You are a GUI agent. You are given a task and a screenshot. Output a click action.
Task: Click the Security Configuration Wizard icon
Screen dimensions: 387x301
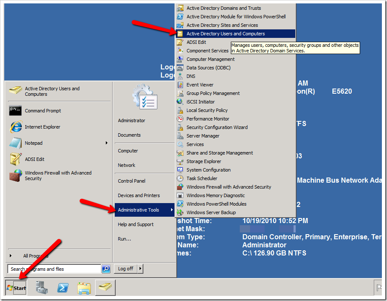pyautogui.click(x=180, y=127)
